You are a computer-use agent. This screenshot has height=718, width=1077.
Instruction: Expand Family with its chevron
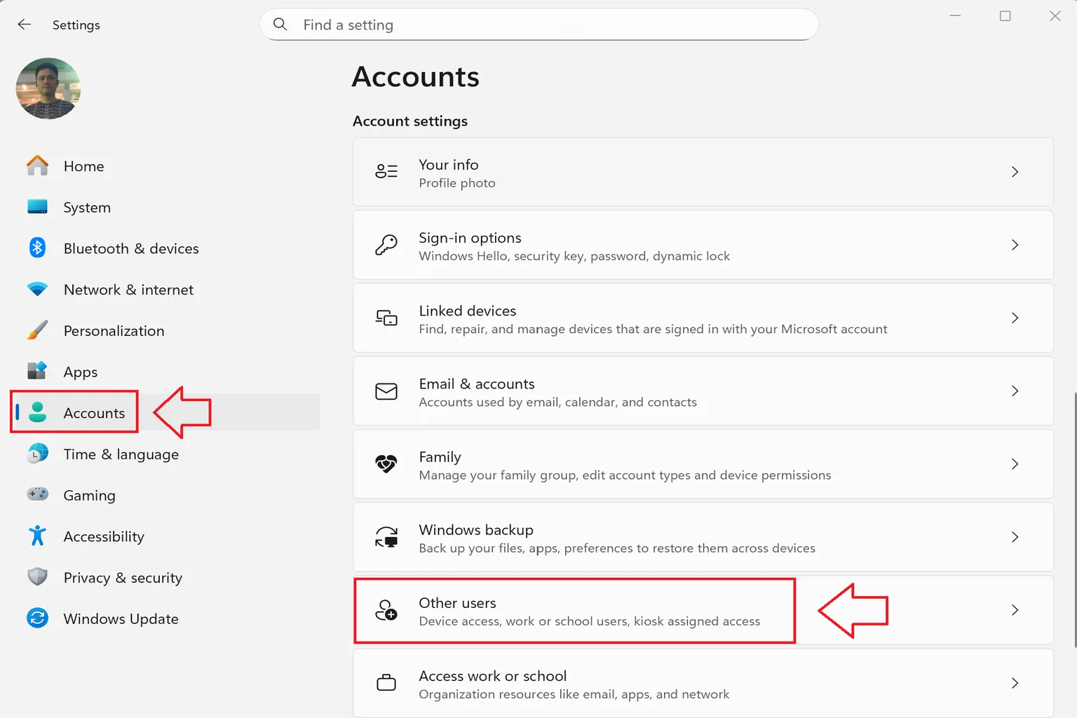pyautogui.click(x=1015, y=464)
